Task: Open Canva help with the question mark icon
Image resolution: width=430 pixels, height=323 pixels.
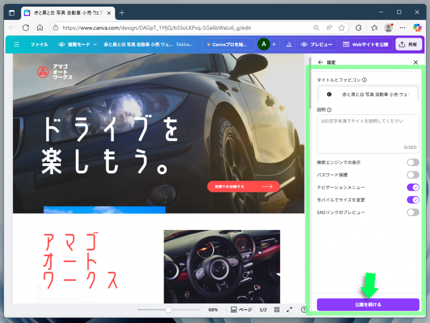Action: click(x=303, y=310)
